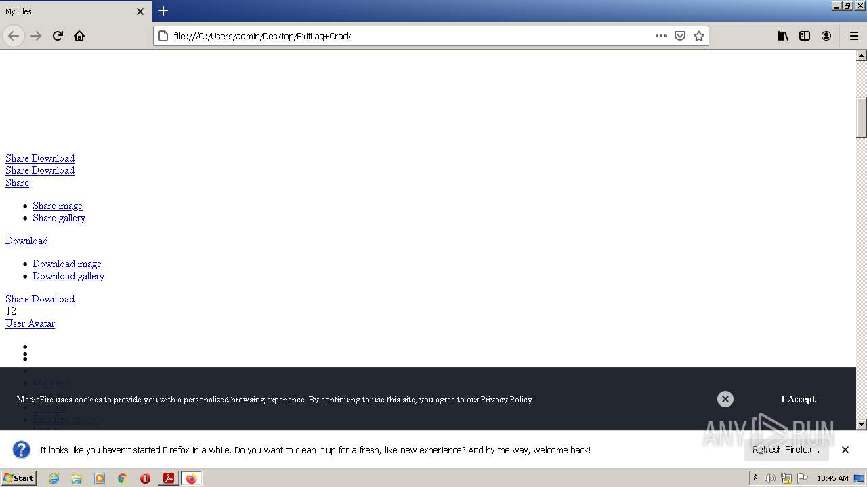
Task: Open the second Share Download link
Action: (x=40, y=170)
